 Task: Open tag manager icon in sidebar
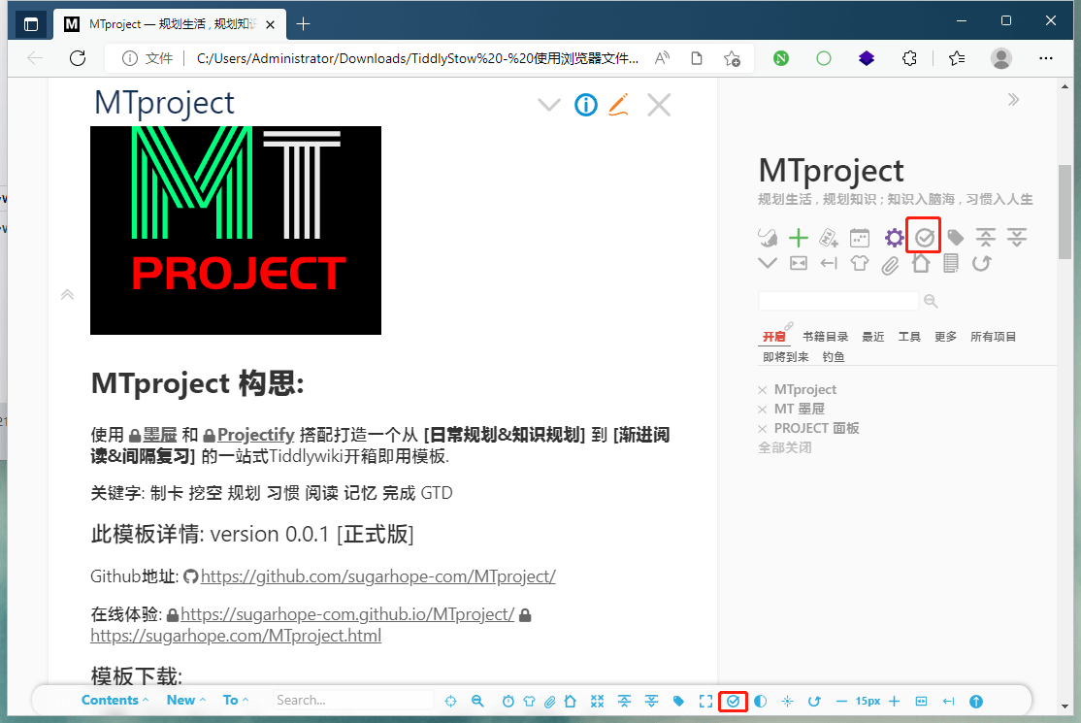[956, 238]
